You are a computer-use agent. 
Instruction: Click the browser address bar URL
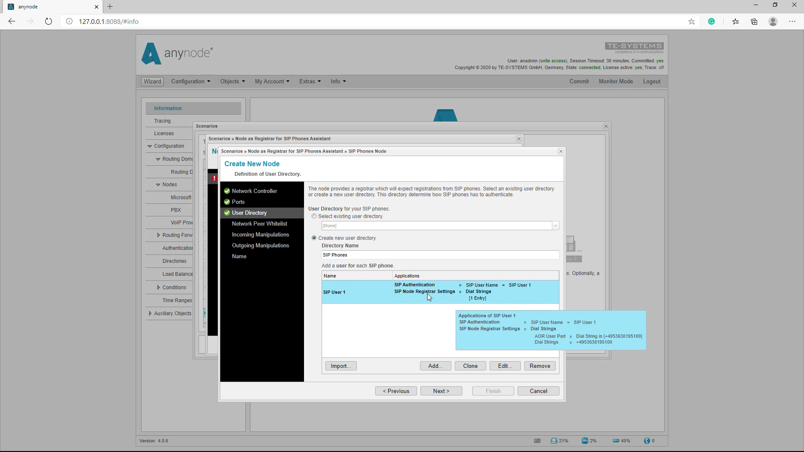click(108, 21)
